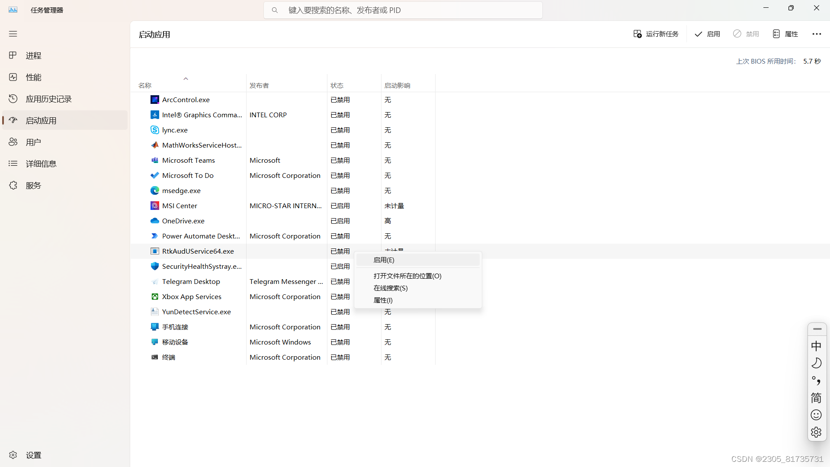
Task: Open Settings (设置) in the sidebar
Action: pyautogui.click(x=65, y=455)
